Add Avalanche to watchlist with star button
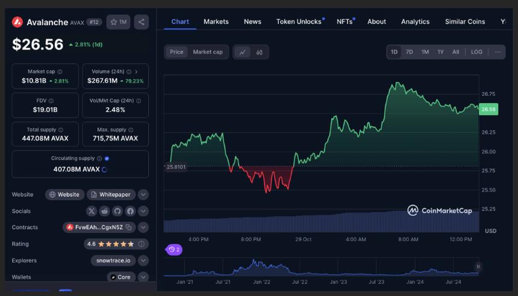This screenshot has width=518, height=296. point(118,22)
